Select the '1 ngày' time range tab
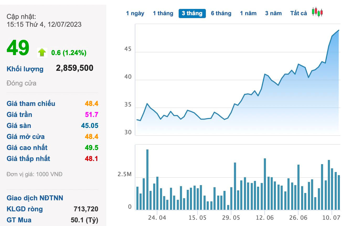Image resolution: width=342 pixels, height=226 pixels. pos(135,13)
